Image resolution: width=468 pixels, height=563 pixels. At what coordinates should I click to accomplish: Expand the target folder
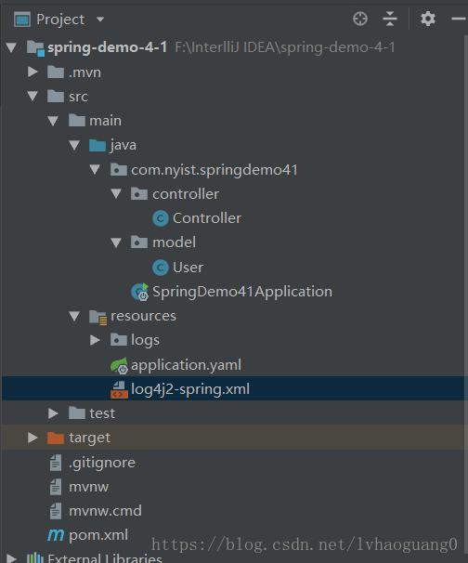click(x=32, y=438)
